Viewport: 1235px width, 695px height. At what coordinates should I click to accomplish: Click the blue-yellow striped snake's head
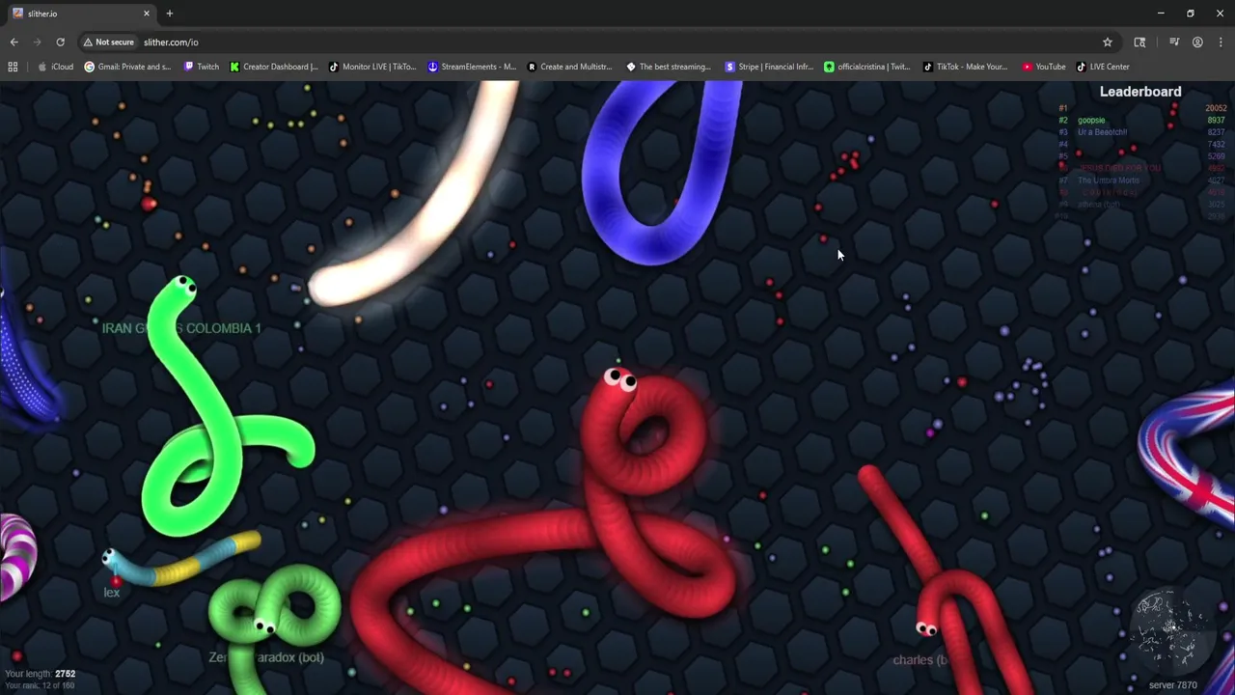(111, 558)
